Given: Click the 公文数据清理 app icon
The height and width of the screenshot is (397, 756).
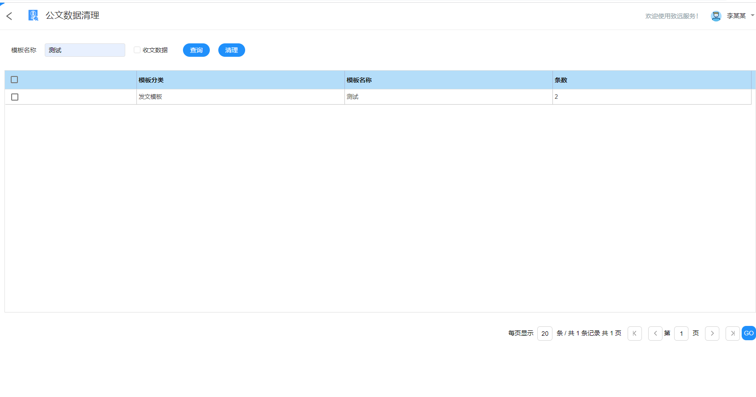Looking at the screenshot, I should [x=33, y=16].
